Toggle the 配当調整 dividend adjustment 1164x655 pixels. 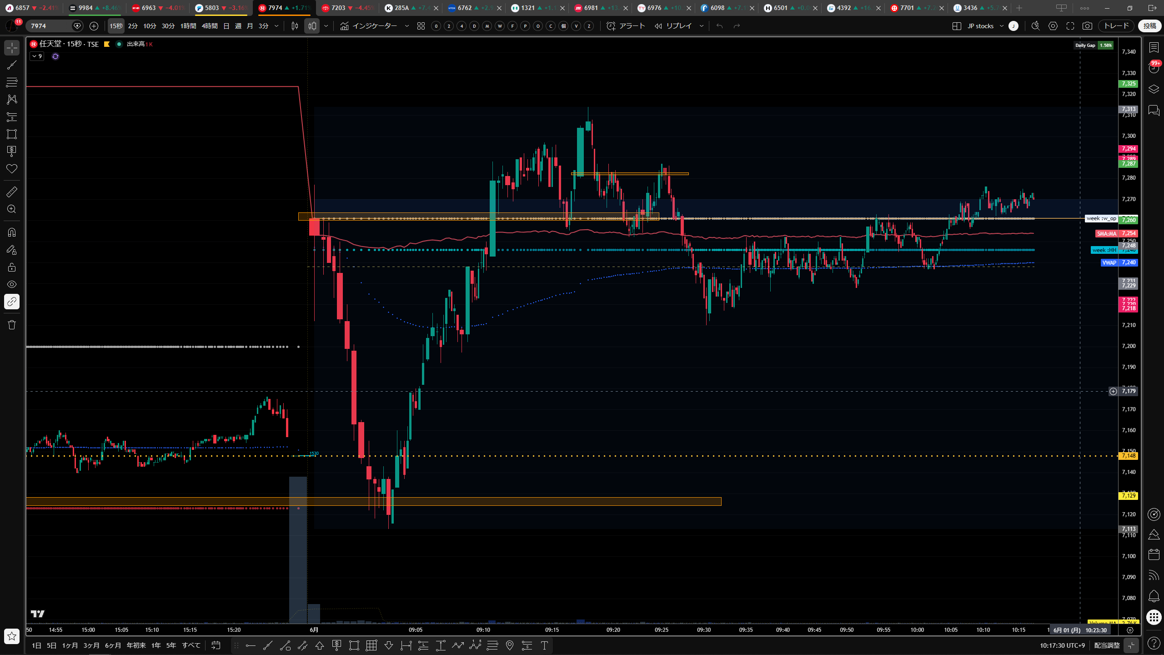(x=1107, y=645)
